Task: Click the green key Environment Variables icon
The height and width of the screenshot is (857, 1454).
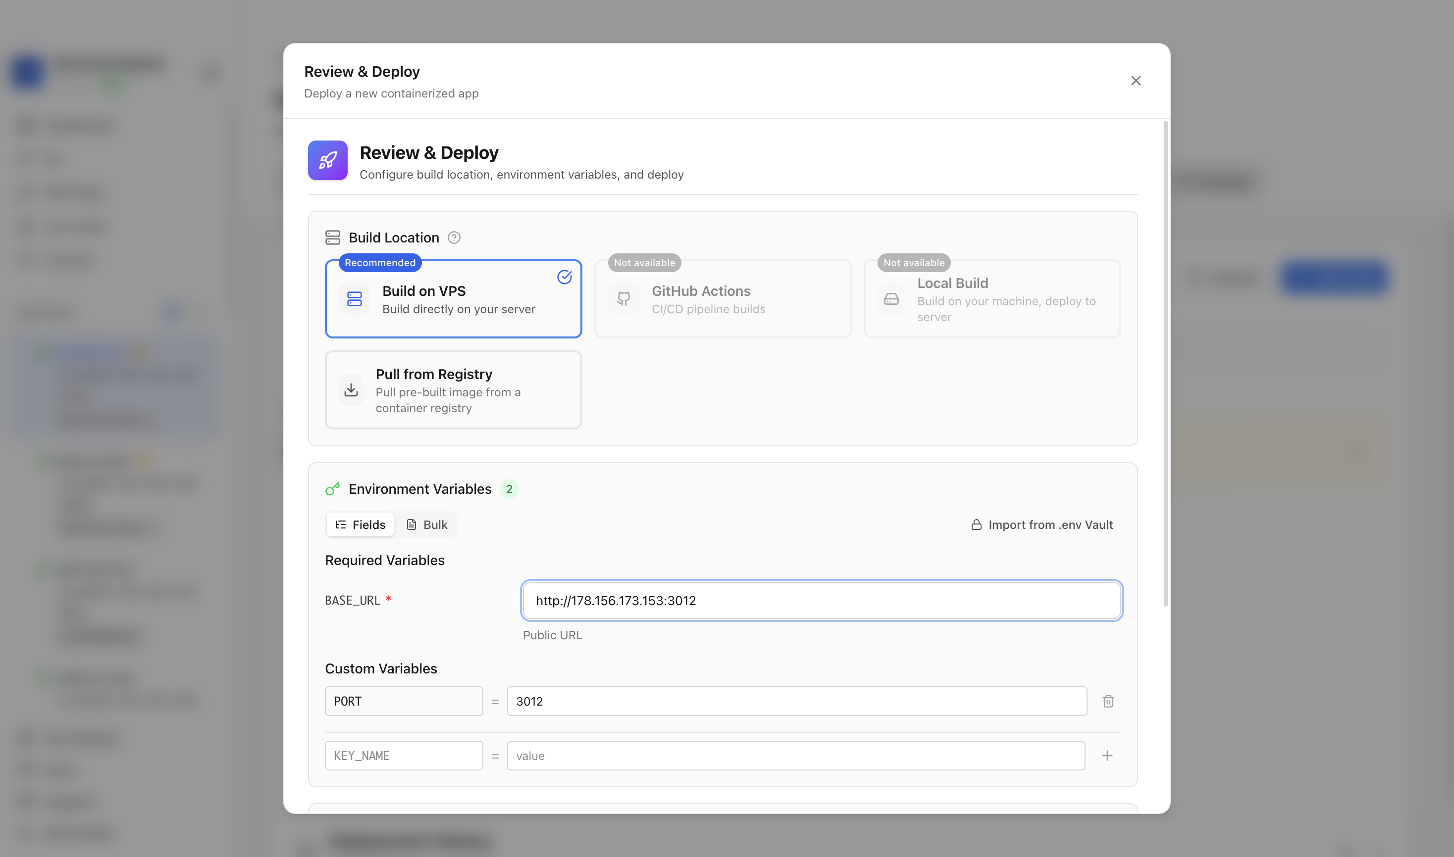Action: [333, 489]
